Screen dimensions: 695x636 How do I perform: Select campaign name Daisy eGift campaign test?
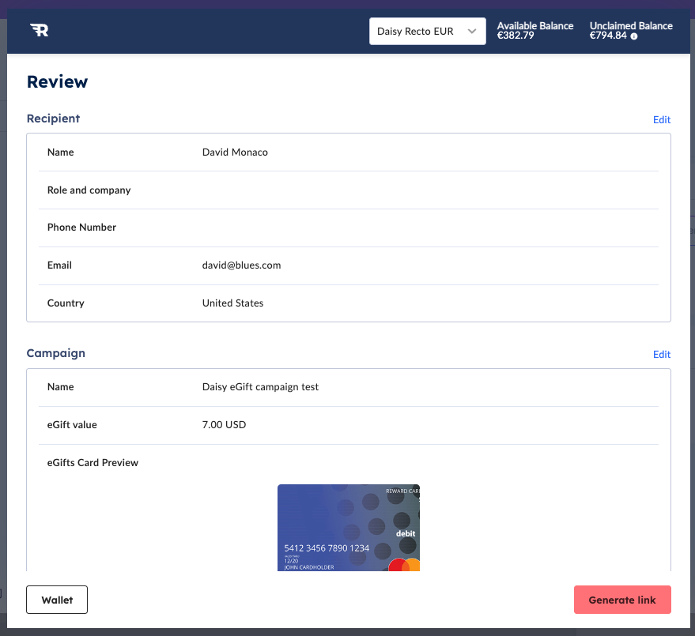click(x=260, y=386)
